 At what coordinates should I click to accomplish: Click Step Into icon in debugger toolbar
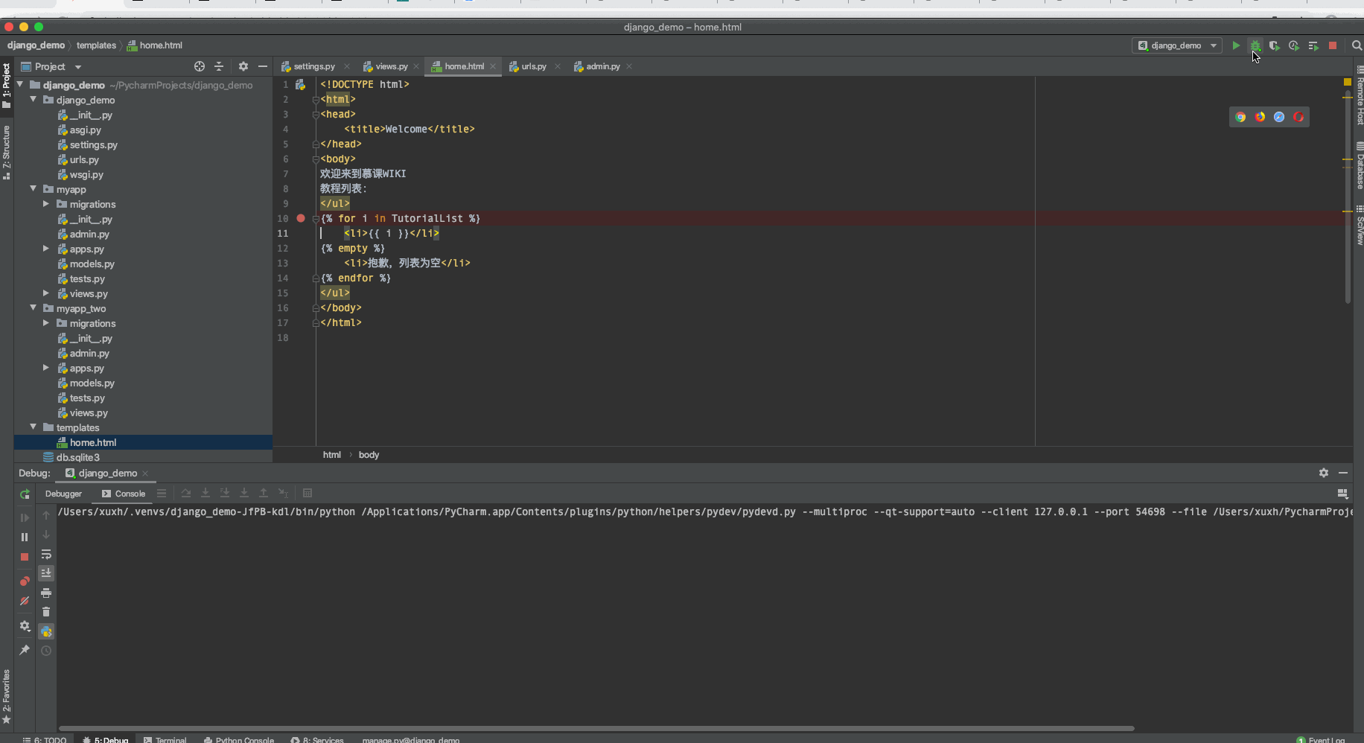pyautogui.click(x=205, y=493)
